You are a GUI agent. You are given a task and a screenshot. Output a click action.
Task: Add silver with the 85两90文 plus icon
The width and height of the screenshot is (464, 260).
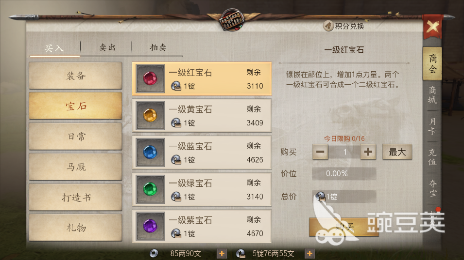click(222, 253)
